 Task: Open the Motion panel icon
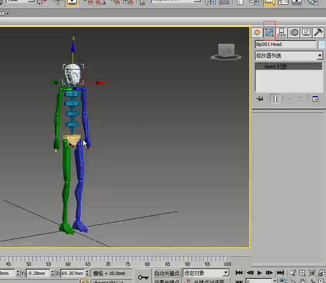point(294,33)
